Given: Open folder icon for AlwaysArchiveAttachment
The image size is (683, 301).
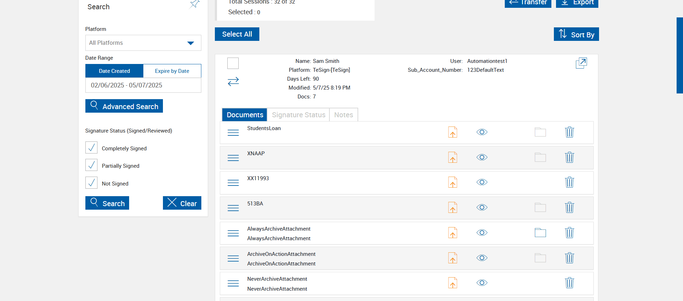Looking at the screenshot, I should [540, 233].
